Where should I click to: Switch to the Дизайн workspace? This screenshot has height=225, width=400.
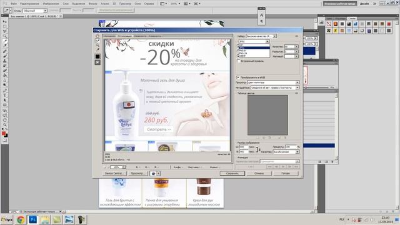tap(364, 4)
